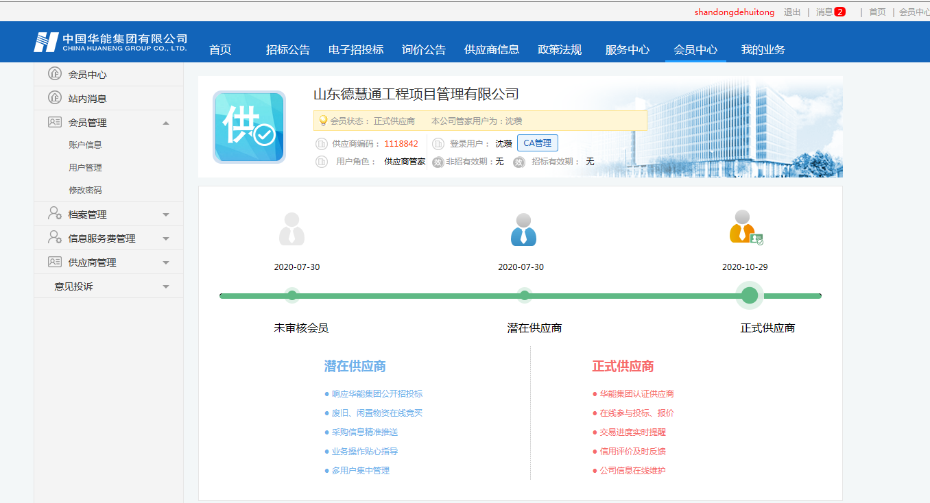
Task: Click 华能集团认证供应商 list item
Action: pos(637,394)
